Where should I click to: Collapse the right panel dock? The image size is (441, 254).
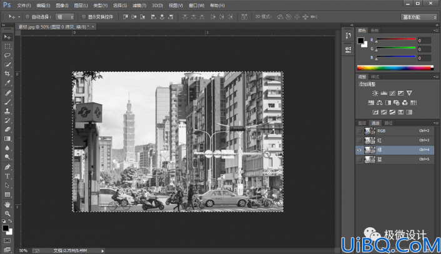pos(437,25)
